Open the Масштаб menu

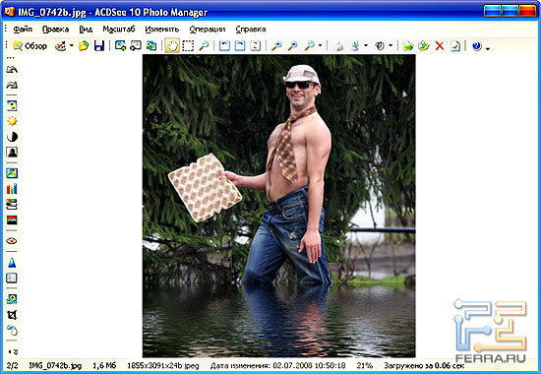pyautogui.click(x=119, y=30)
